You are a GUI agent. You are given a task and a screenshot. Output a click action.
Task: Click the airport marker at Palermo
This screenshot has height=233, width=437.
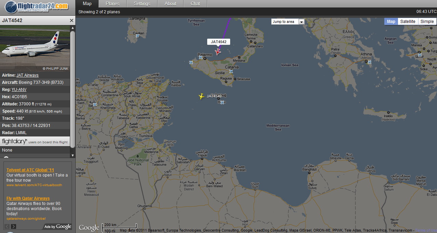[201, 57]
